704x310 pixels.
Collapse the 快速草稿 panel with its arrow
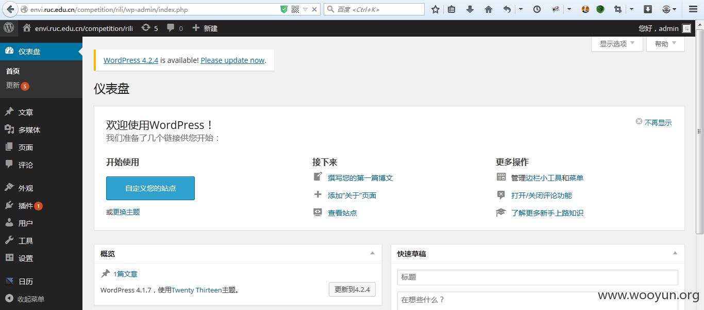[675, 253]
